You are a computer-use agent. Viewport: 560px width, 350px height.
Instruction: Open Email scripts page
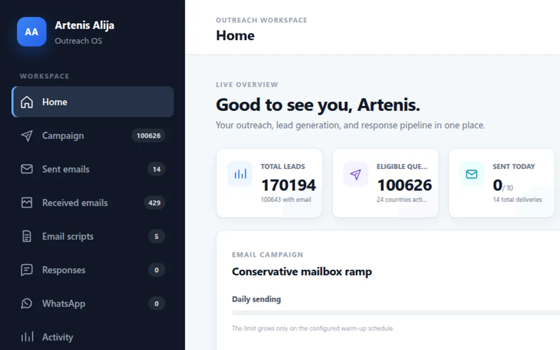coord(93,236)
